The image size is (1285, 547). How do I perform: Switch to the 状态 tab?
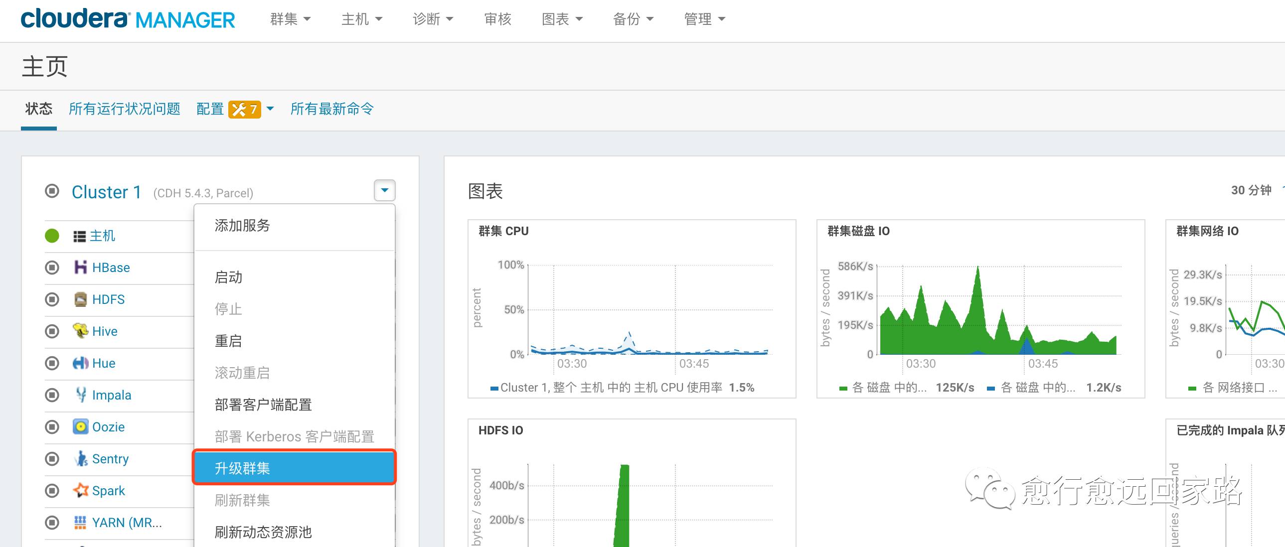[39, 109]
